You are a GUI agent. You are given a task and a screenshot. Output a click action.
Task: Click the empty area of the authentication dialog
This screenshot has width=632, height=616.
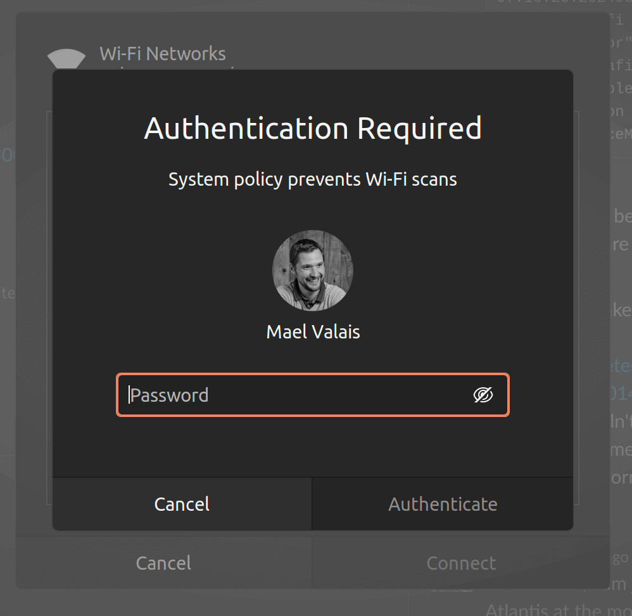[x=312, y=450]
